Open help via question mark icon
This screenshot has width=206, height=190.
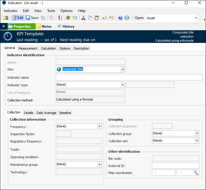[120, 18]
